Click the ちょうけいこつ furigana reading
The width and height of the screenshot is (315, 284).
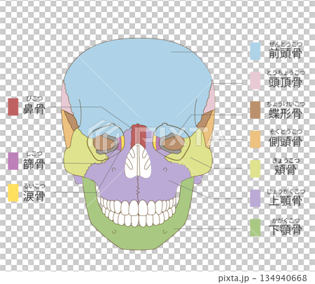coord(286,104)
